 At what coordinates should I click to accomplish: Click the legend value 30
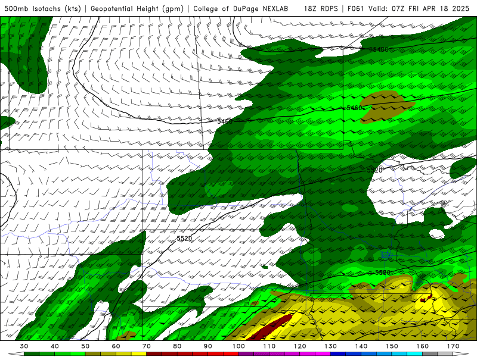tap(24, 346)
